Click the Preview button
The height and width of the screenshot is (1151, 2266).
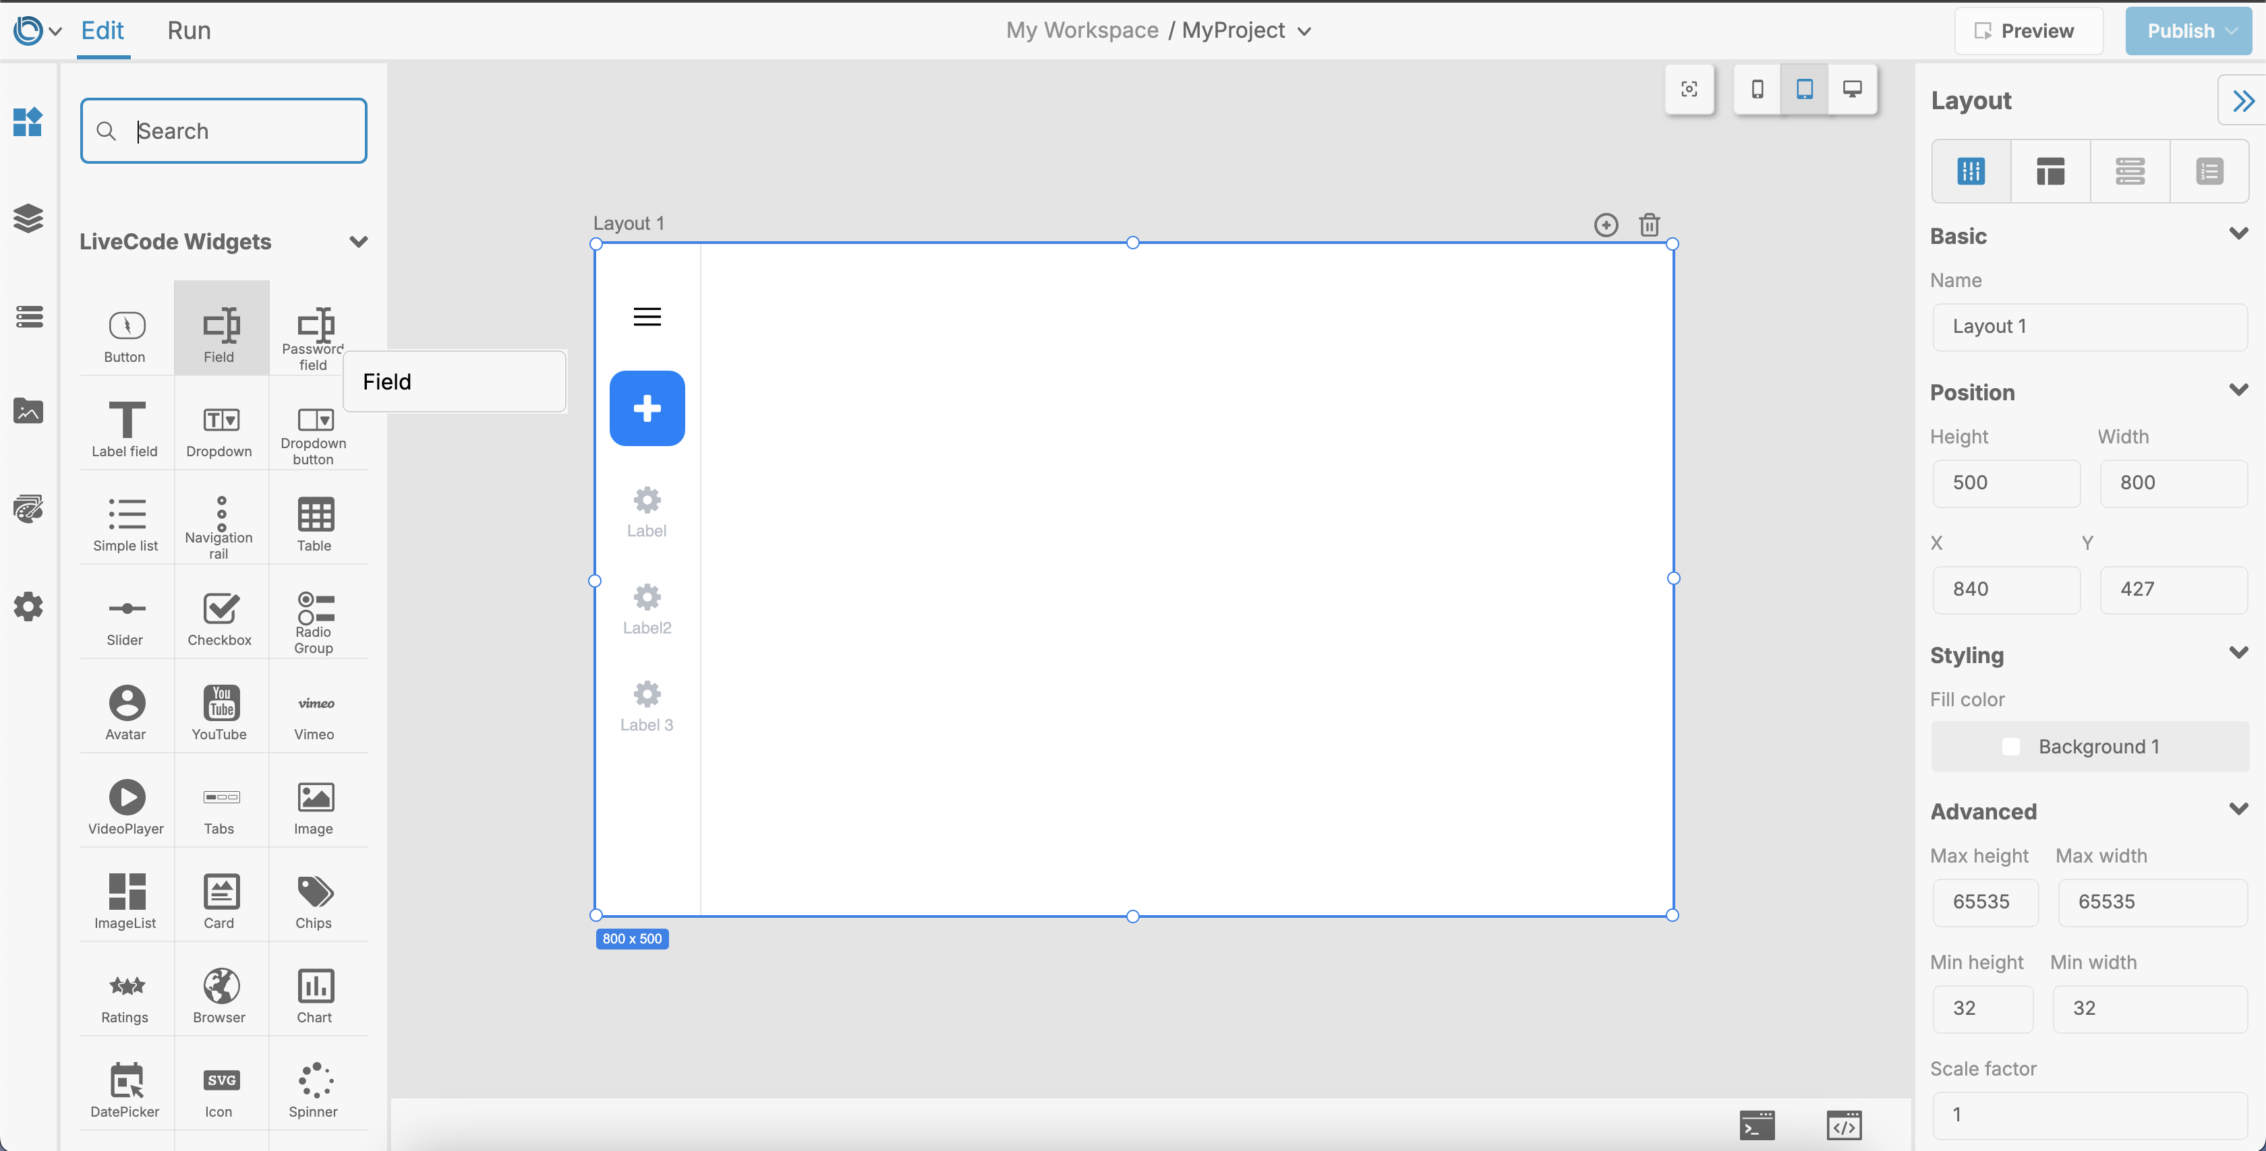click(2029, 31)
